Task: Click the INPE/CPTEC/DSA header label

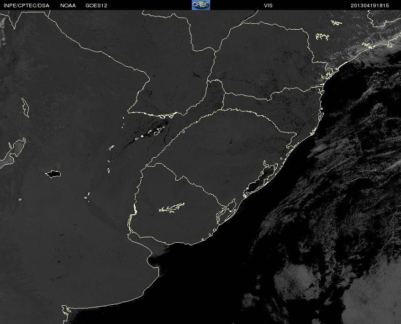Action: pos(26,5)
